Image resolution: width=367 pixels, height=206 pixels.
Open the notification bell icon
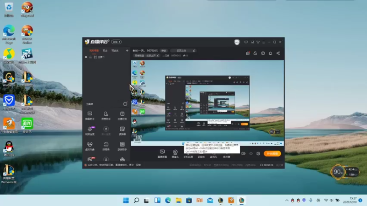point(270,53)
